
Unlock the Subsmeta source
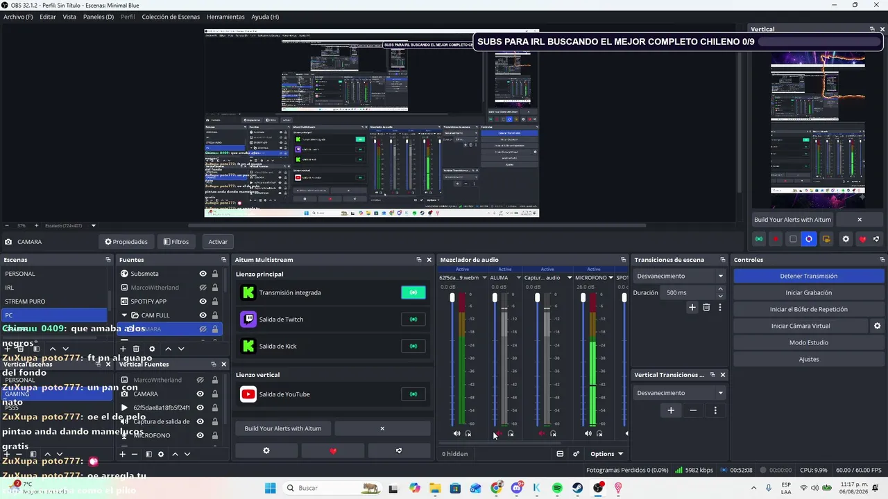click(x=215, y=274)
